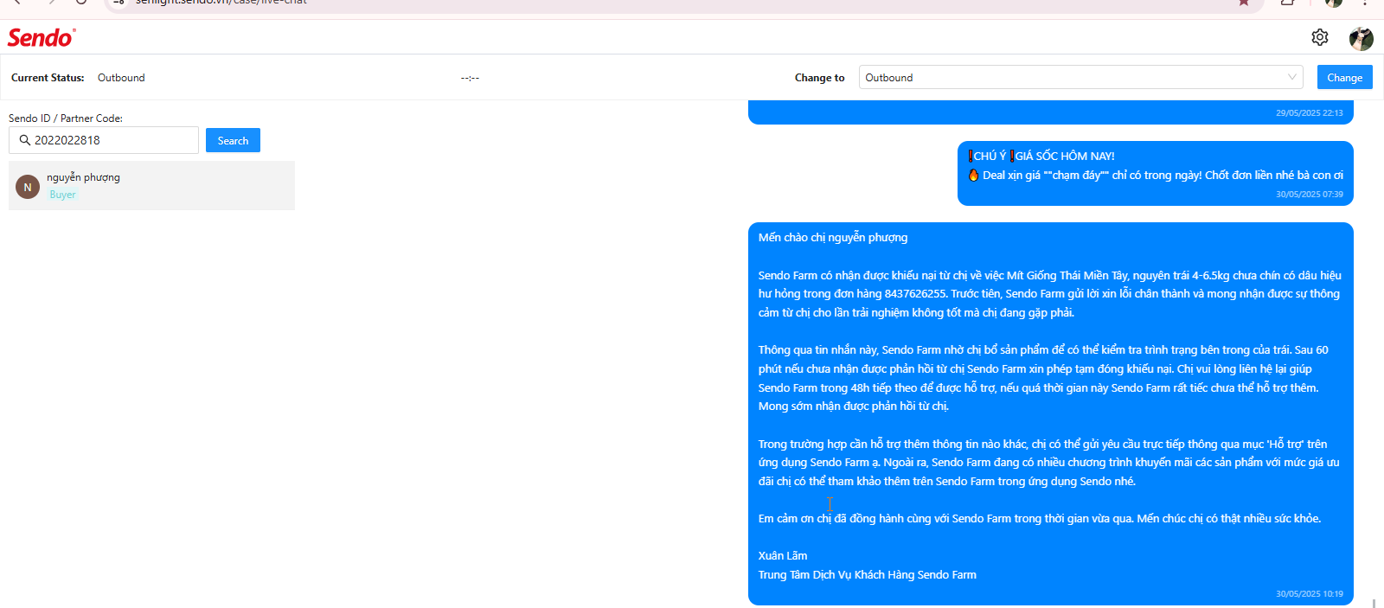Click the dropdown arrow of Outbound selector
Viewport: 1384px width, 608px height.
pyautogui.click(x=1292, y=77)
